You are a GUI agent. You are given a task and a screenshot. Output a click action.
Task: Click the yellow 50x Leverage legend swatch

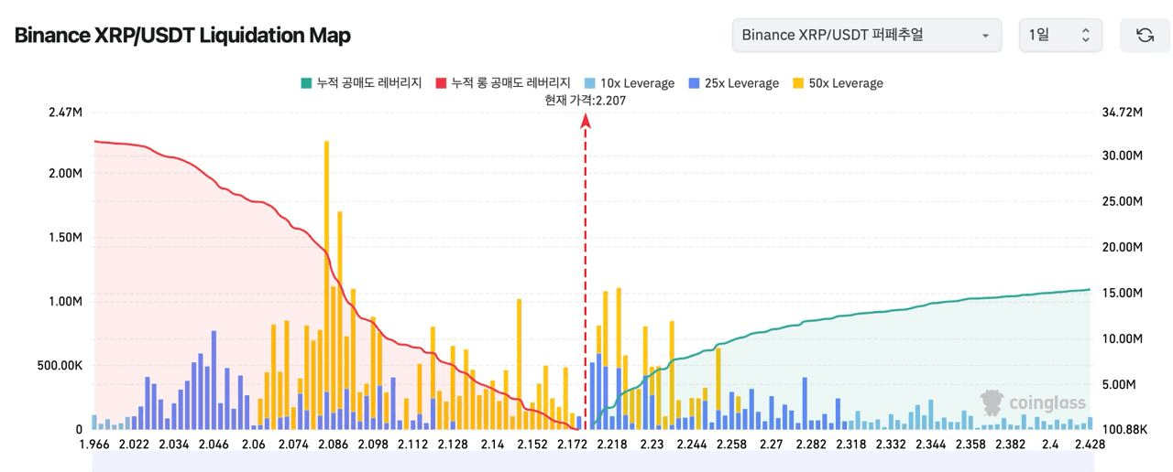[x=798, y=83]
